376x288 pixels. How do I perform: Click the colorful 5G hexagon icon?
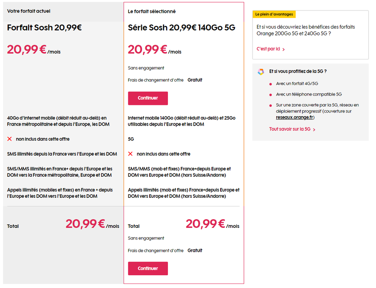coord(261,72)
